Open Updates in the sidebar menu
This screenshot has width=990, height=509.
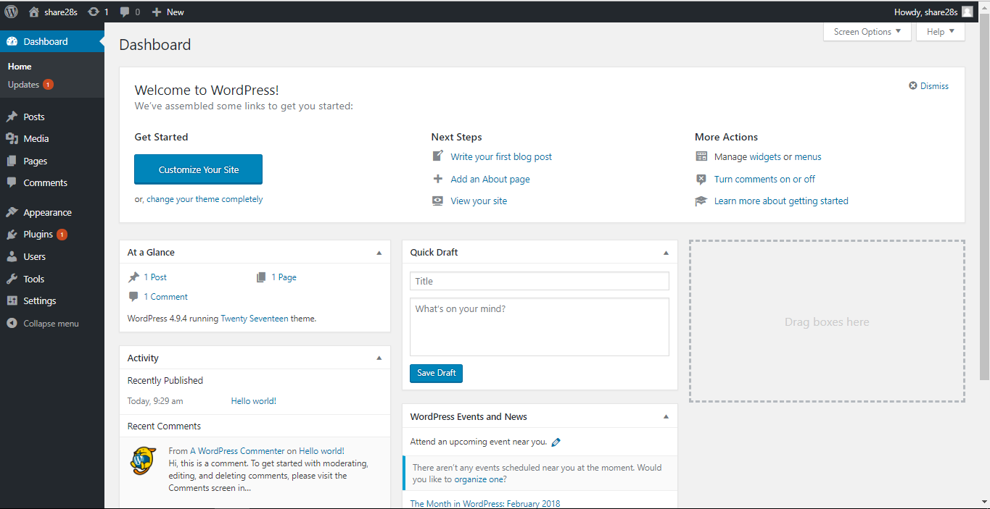pos(23,84)
